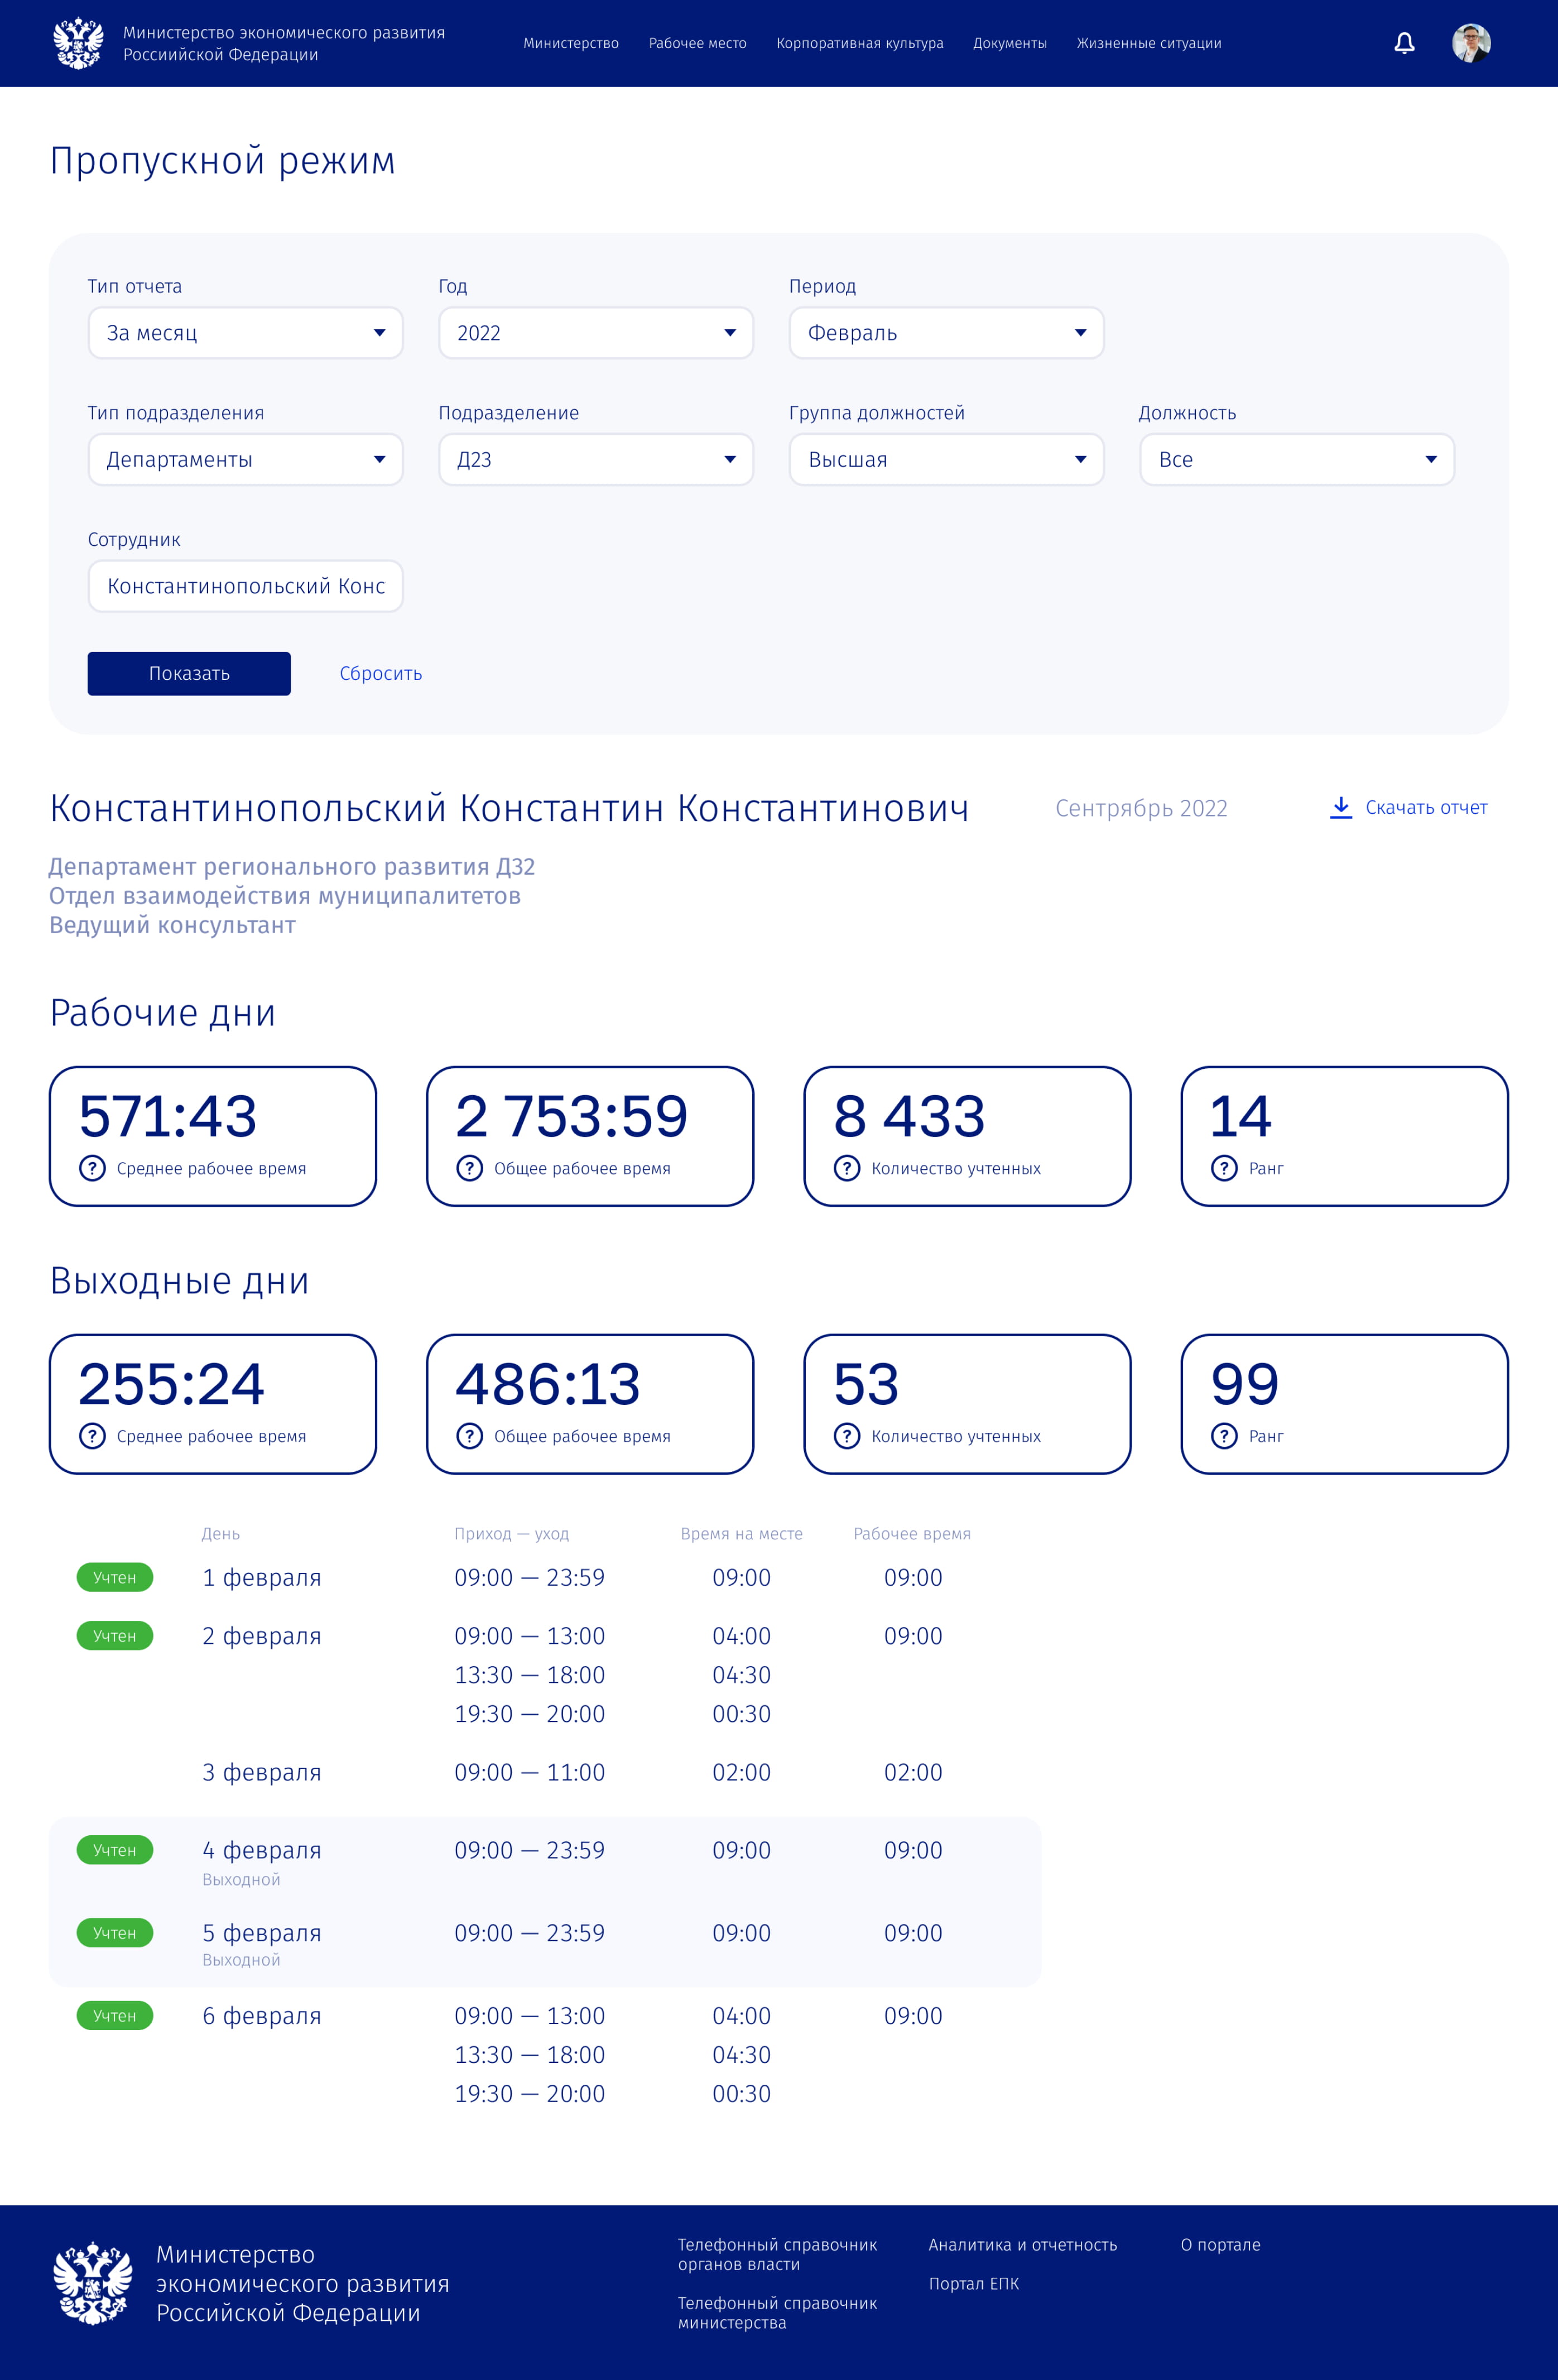Open the position group dropdown 'Высшая'
The height and width of the screenshot is (2380, 1558).
pyautogui.click(x=945, y=460)
